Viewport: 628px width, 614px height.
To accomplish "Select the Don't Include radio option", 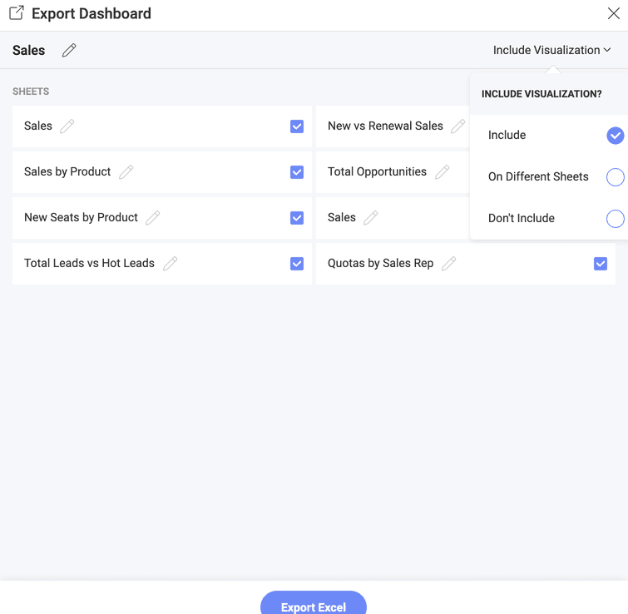I will click(616, 219).
